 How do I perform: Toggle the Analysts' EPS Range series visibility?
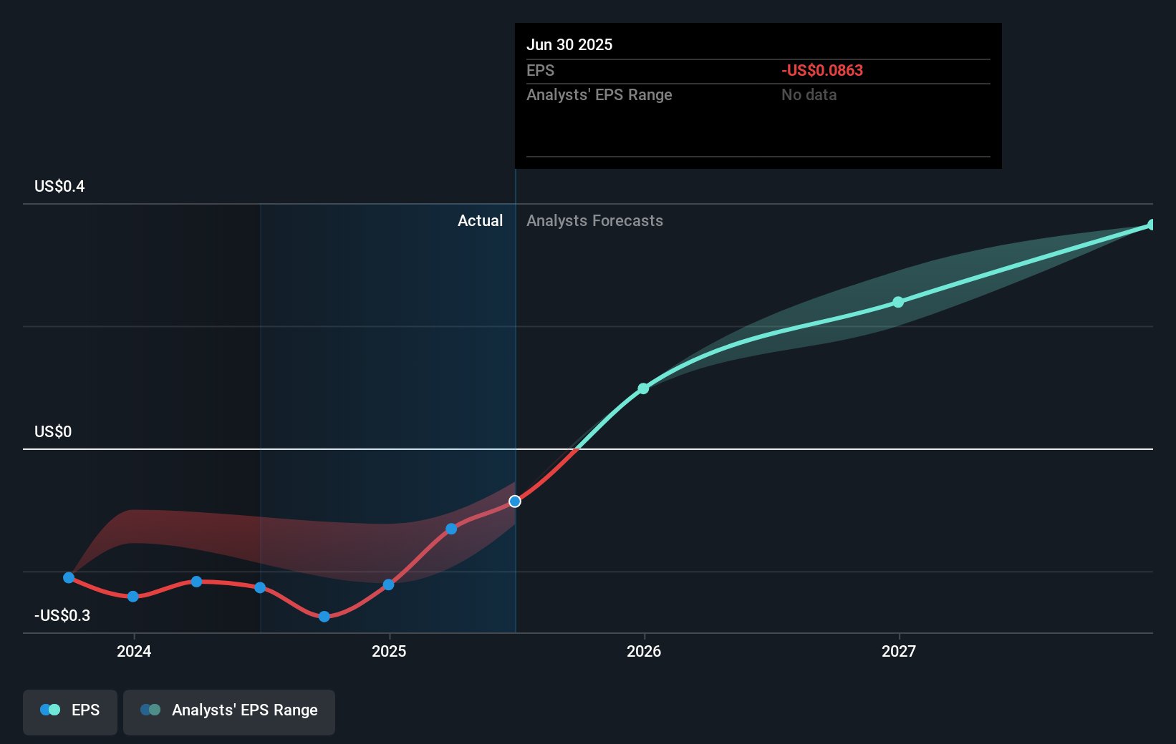pyautogui.click(x=228, y=710)
